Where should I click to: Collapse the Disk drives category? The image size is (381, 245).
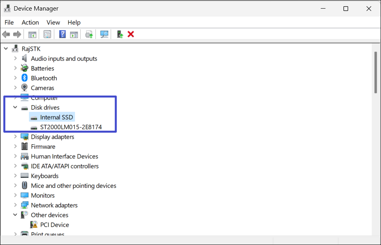point(15,107)
